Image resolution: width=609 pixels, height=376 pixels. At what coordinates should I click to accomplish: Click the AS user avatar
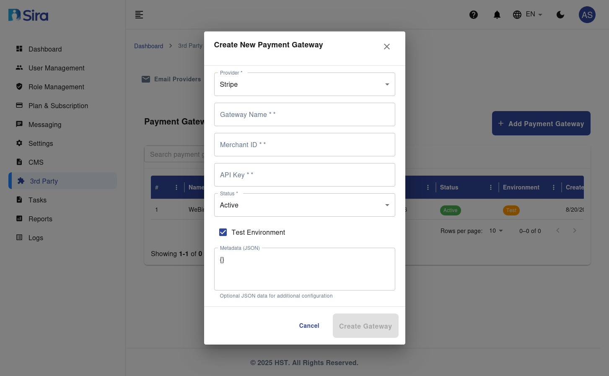click(x=587, y=15)
